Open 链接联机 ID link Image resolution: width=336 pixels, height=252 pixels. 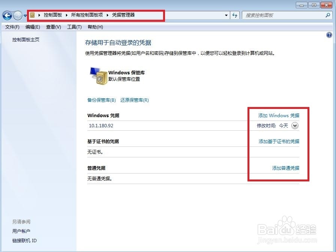click(x=24, y=241)
